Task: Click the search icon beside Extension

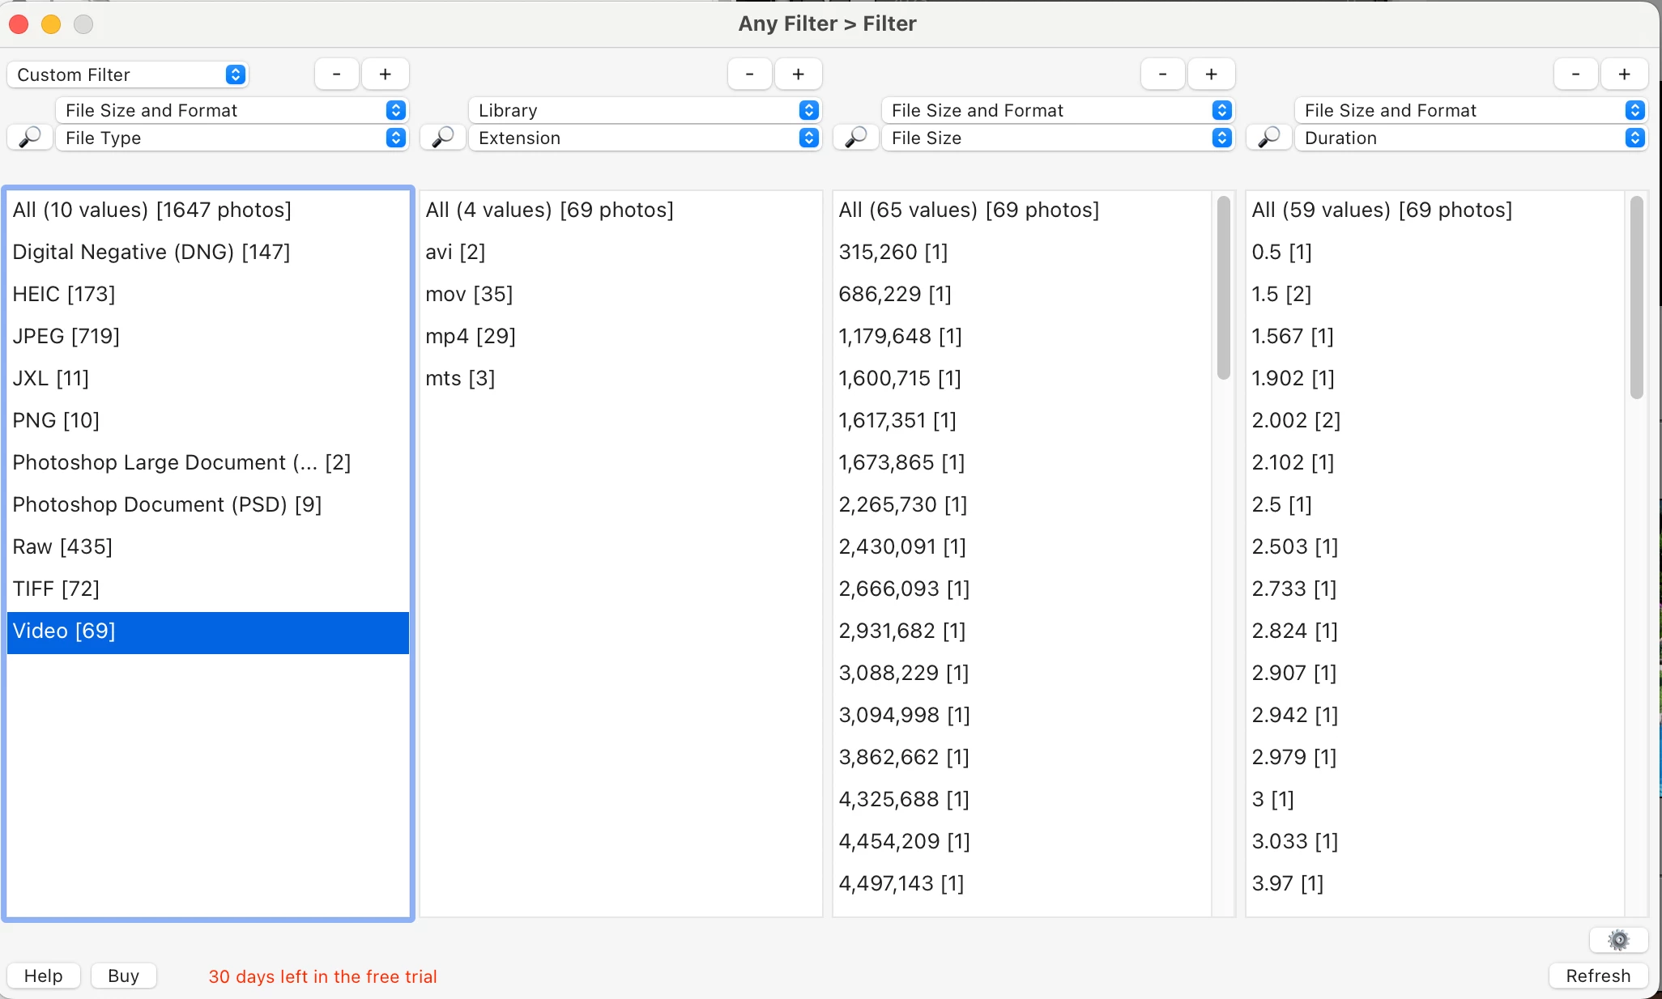Action: click(443, 138)
